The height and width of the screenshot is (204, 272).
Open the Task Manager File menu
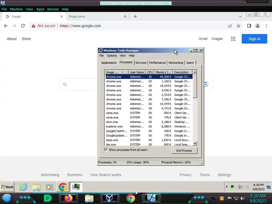(101, 56)
